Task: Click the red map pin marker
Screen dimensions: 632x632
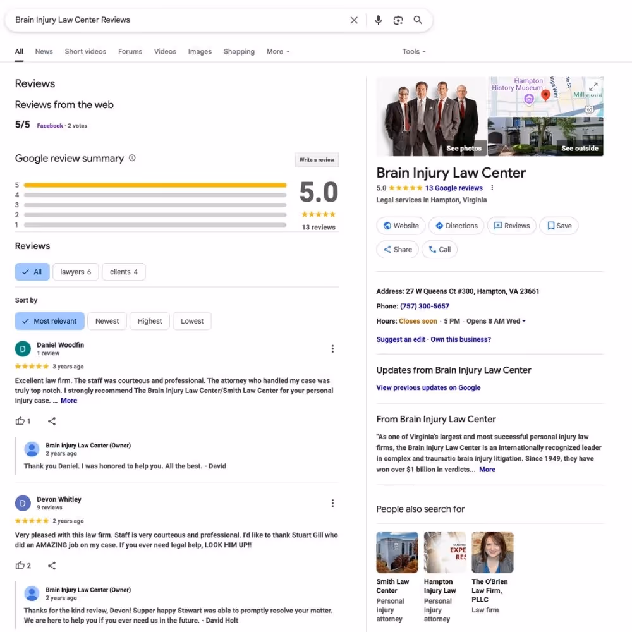Action: (545, 95)
